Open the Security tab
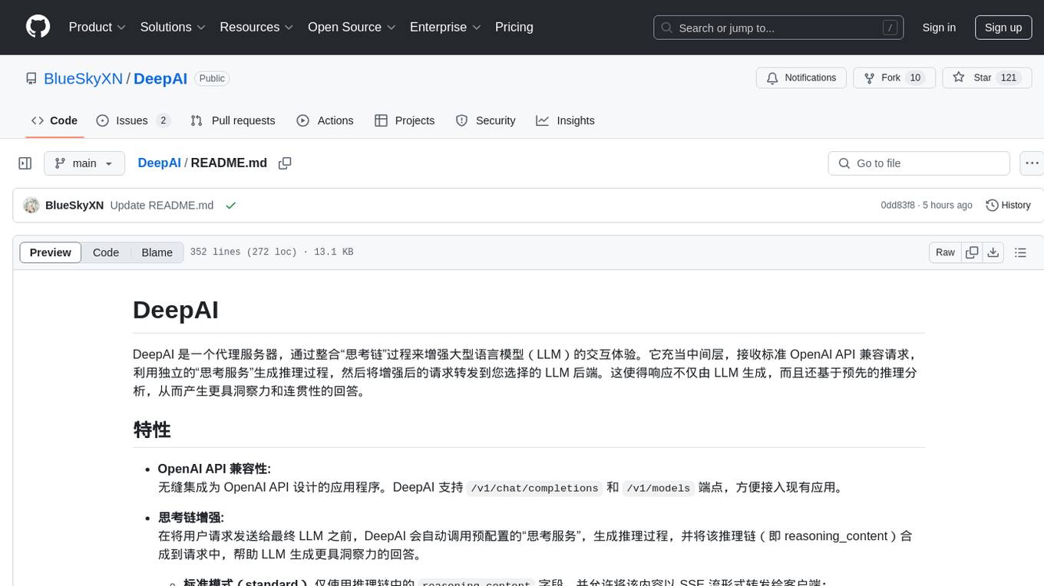This screenshot has height=586, width=1044. (x=485, y=120)
